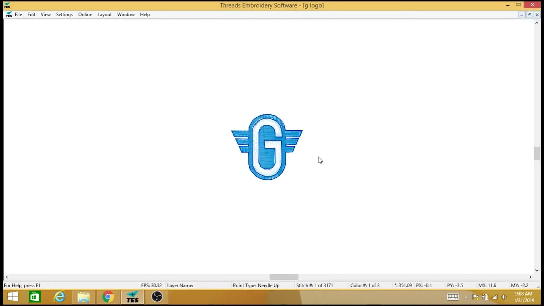Image resolution: width=544 pixels, height=306 pixels.
Task: Click the horizontal scrollbar right arrow
Action: [x=531, y=277]
